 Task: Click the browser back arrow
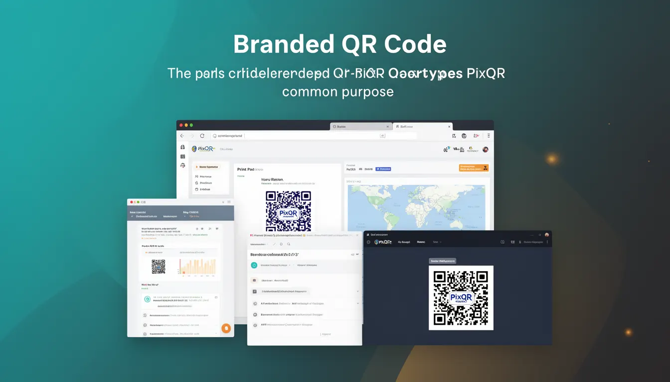[x=182, y=136]
